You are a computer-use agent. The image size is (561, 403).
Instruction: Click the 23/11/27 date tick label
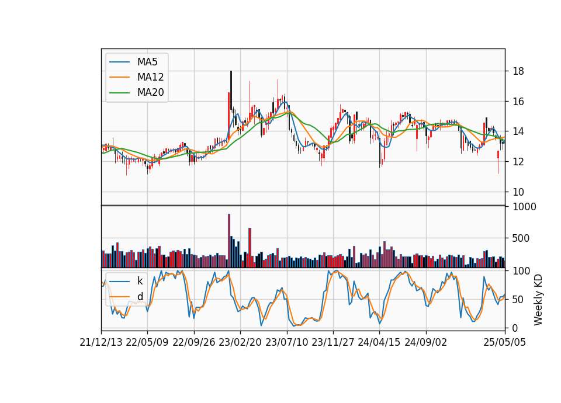pos(333,342)
